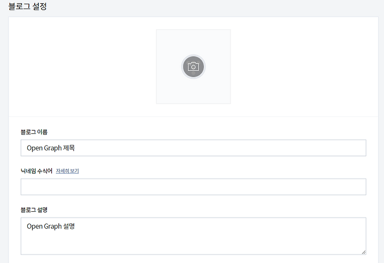Click the empty 닉네임 수식어 input field
The height and width of the screenshot is (263, 384).
pos(194,187)
